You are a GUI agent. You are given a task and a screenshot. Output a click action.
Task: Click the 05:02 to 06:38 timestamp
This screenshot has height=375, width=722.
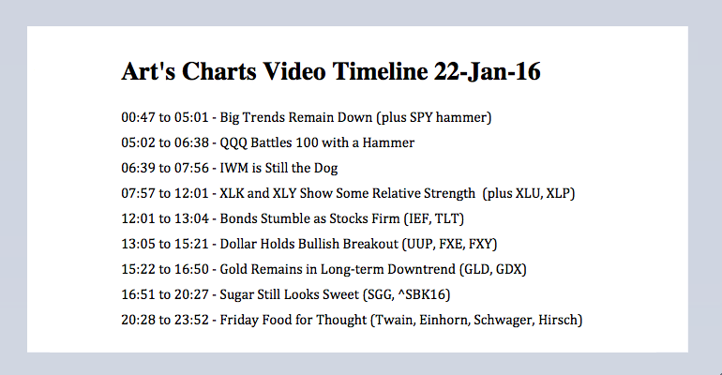(164, 143)
